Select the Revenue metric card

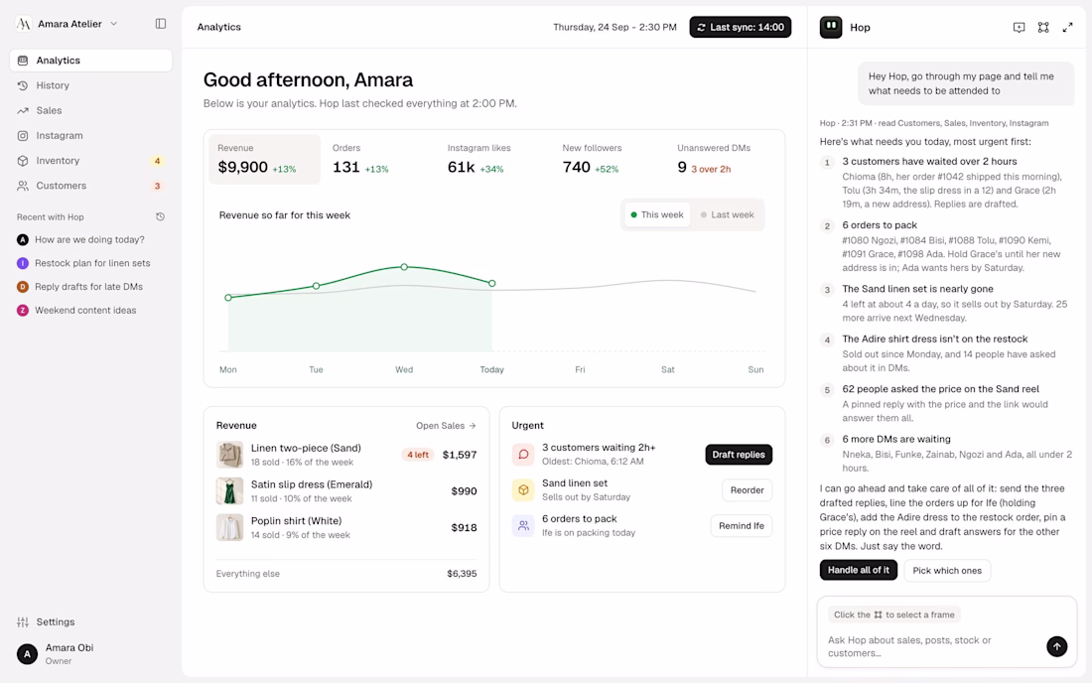265,160
